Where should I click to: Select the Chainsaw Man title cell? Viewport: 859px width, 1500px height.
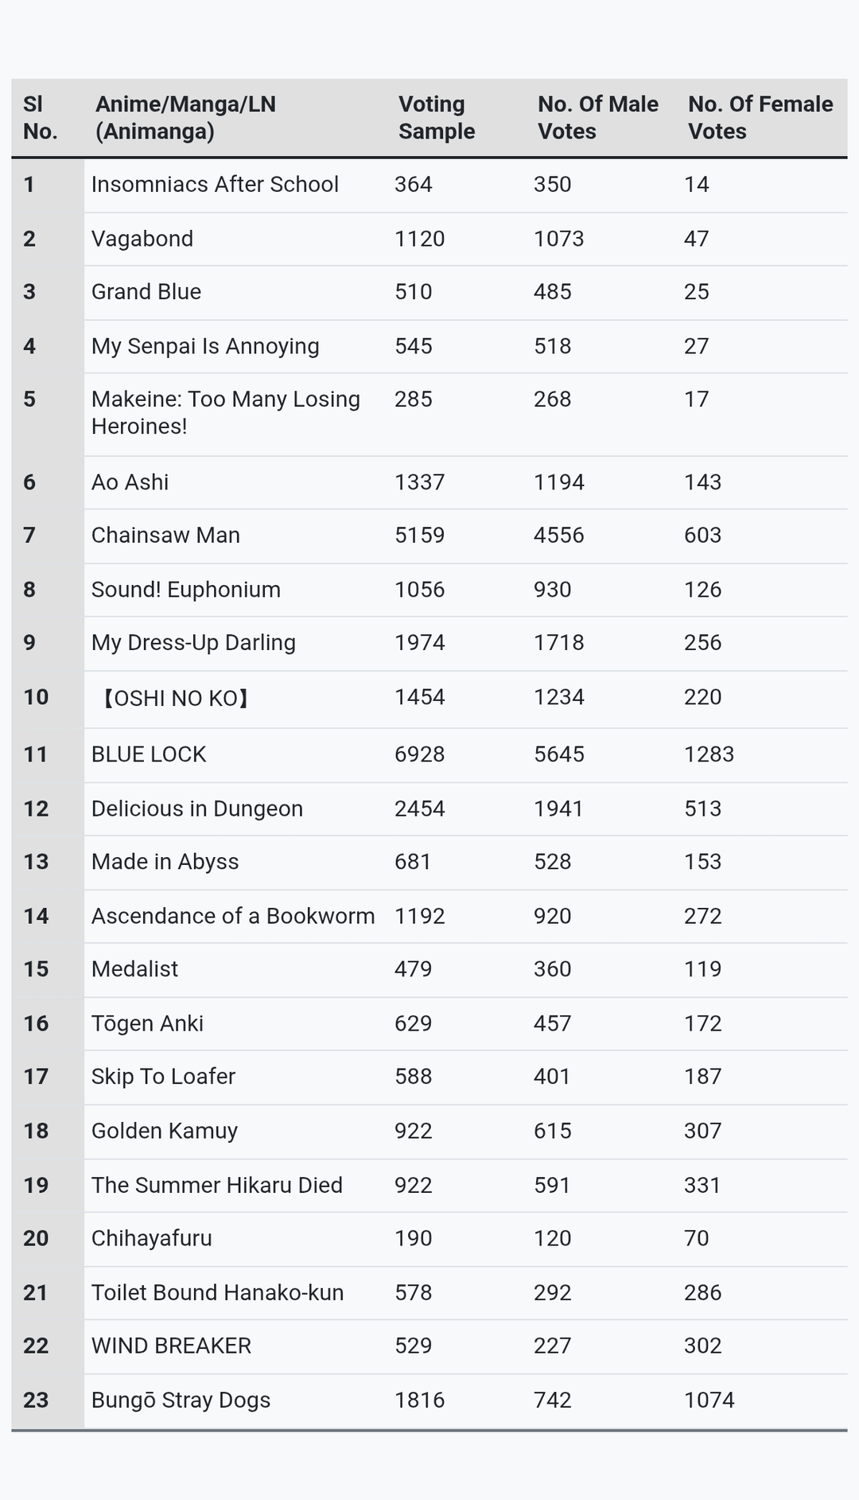tap(165, 536)
